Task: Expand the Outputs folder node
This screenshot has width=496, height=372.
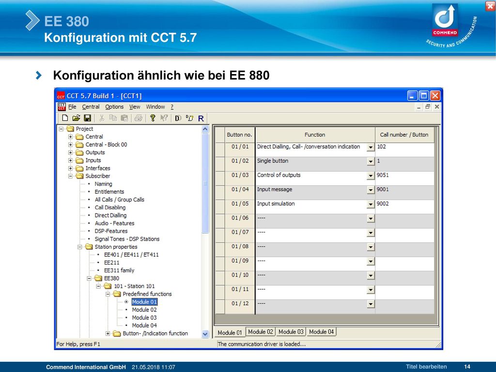Action: click(x=71, y=153)
